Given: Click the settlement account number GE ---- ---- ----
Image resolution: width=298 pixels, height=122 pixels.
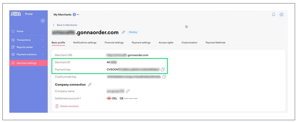Looking at the screenshot, I should pyautogui.click(x=129, y=98).
